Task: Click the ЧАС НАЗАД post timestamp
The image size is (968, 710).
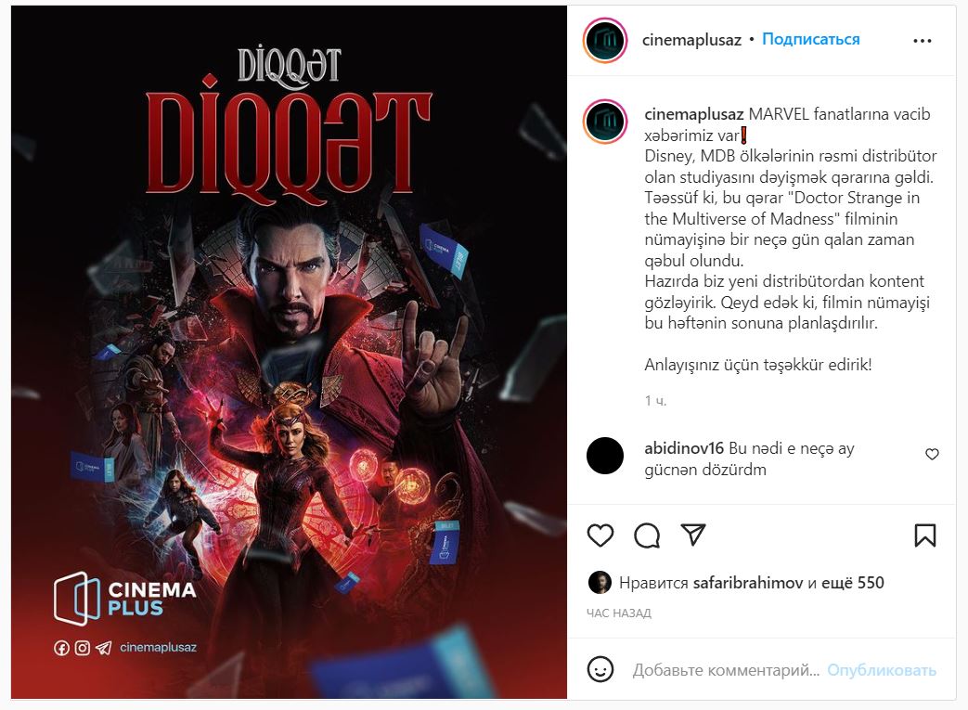Action: [619, 613]
